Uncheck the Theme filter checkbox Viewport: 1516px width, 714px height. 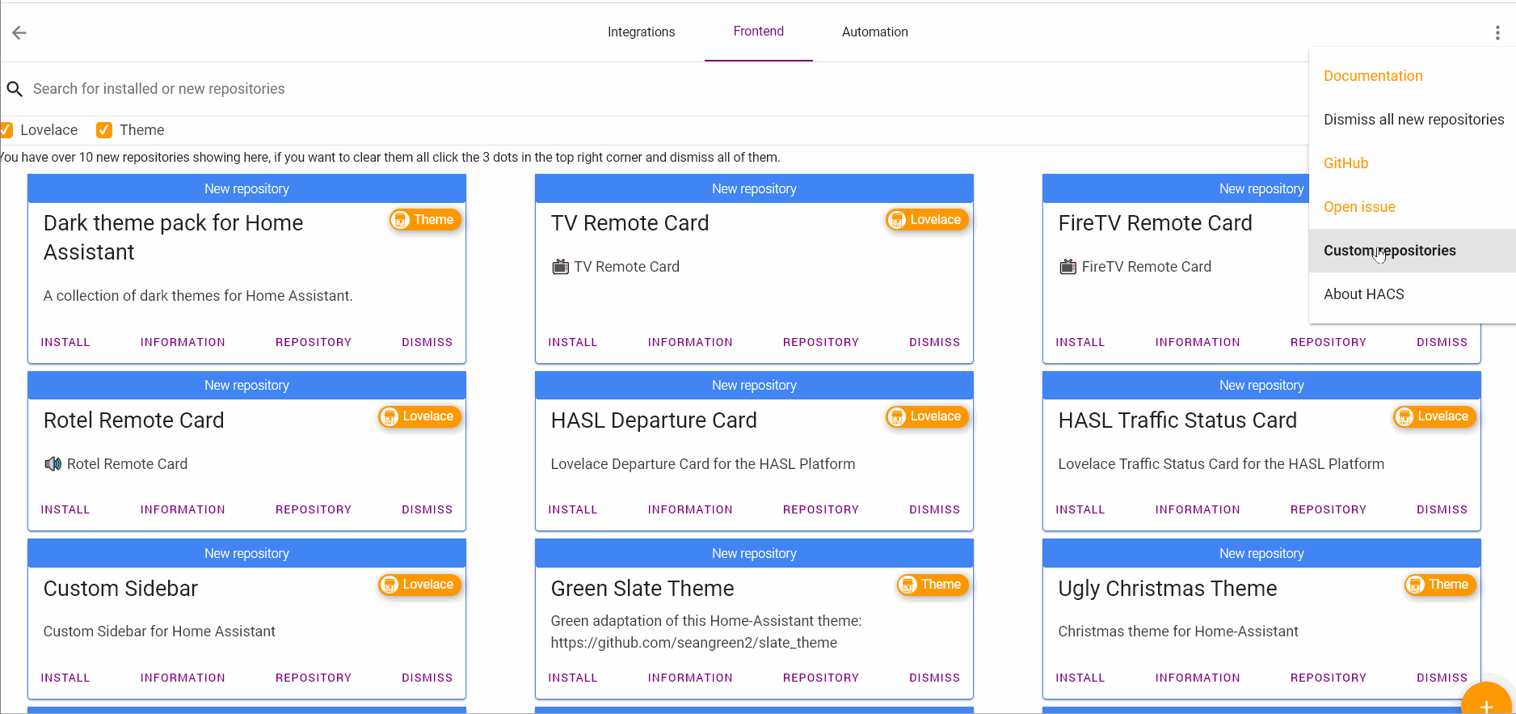[104, 130]
